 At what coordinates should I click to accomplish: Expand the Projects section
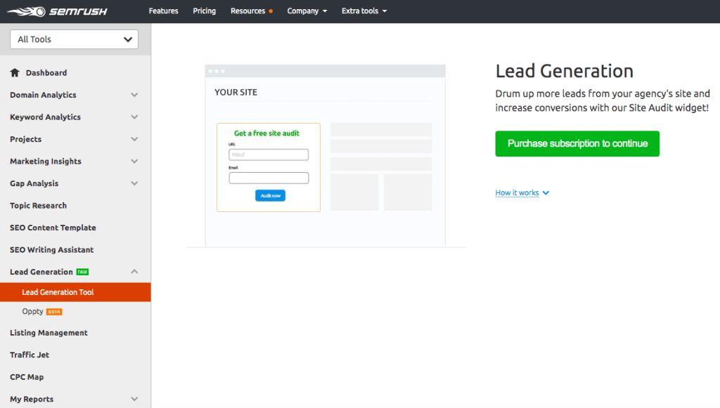134,139
